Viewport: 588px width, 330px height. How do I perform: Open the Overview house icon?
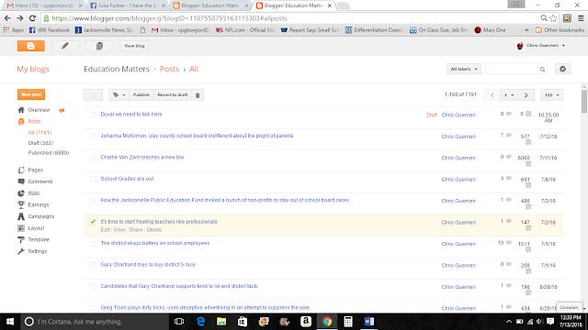(21, 110)
